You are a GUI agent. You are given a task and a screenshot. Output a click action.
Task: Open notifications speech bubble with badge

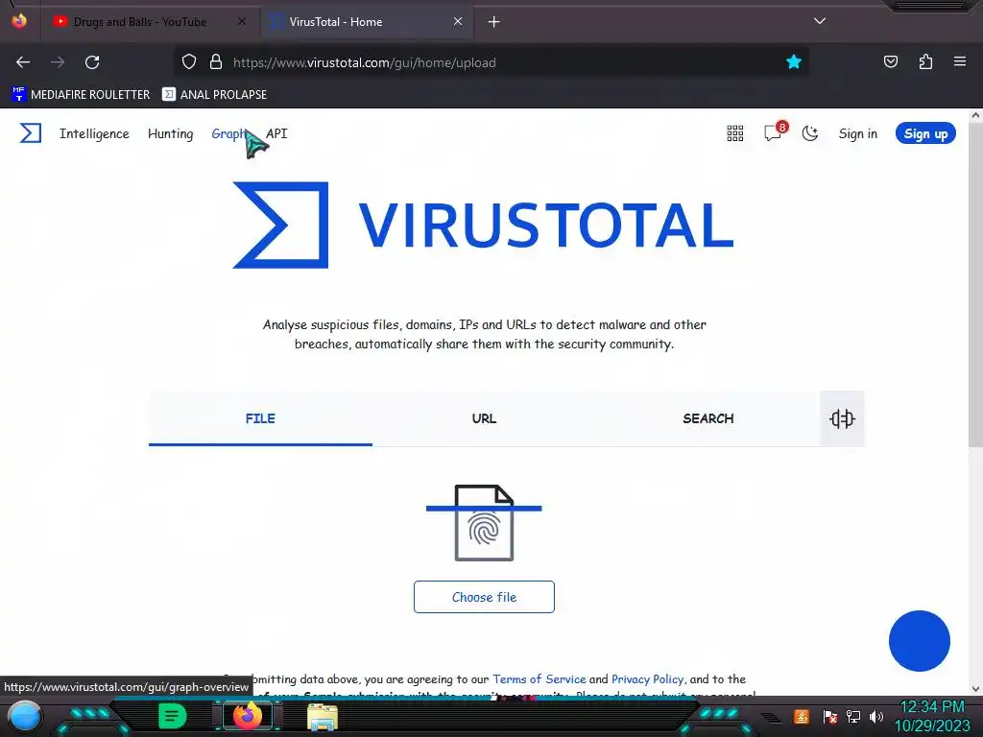pos(775,131)
